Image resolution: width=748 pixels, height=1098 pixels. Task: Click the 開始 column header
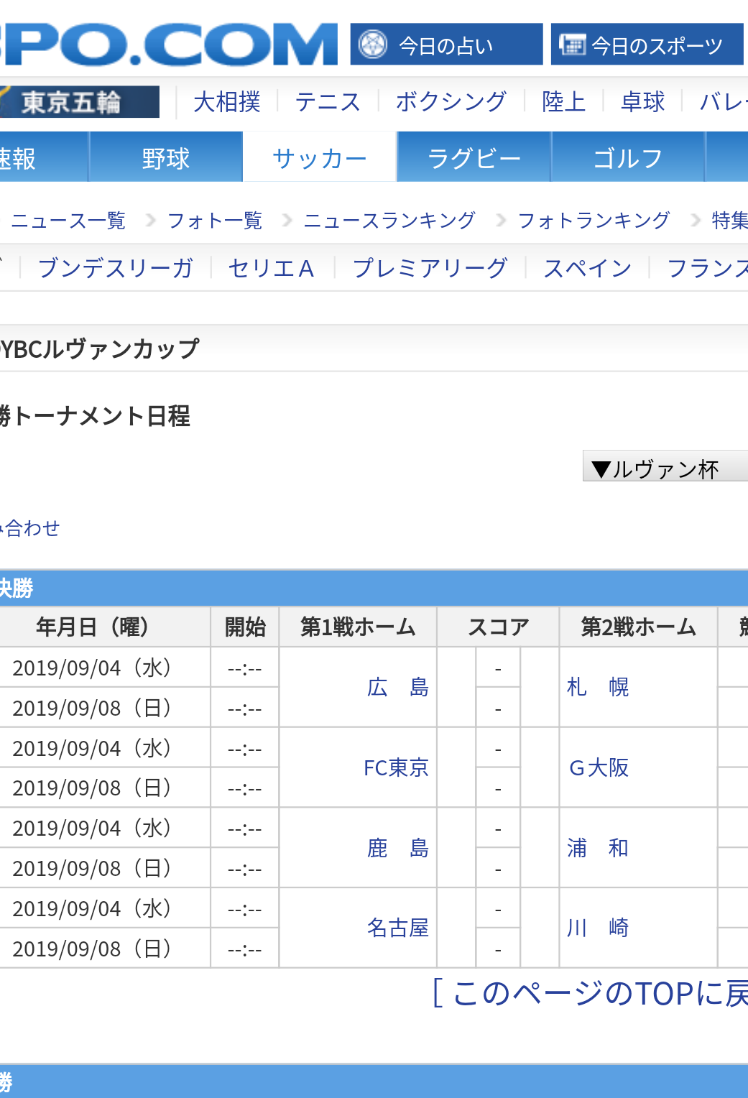click(245, 627)
